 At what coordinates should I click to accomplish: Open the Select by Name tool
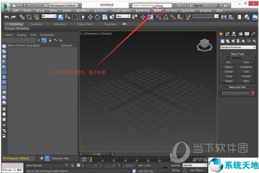pos(68,17)
